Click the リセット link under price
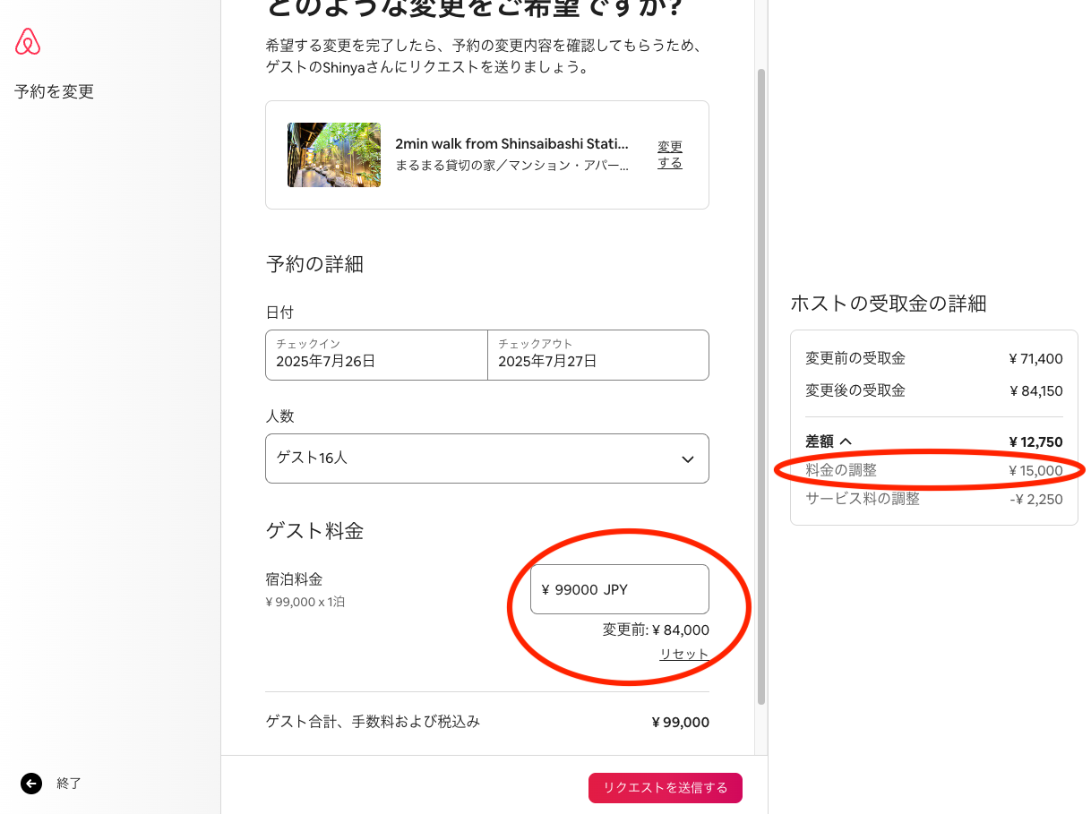This screenshot has height=814, width=1091. [x=683, y=655]
